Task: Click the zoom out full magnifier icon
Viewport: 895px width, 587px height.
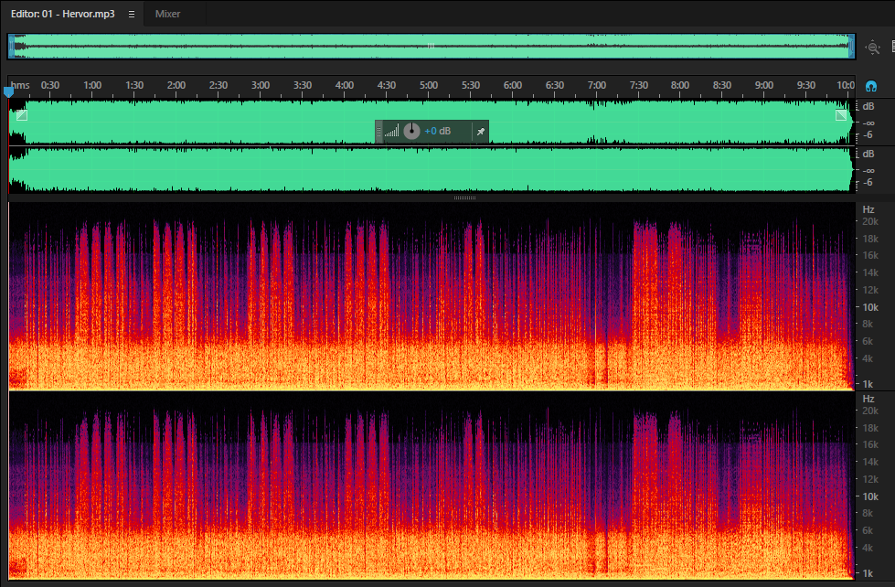Action: [x=873, y=48]
